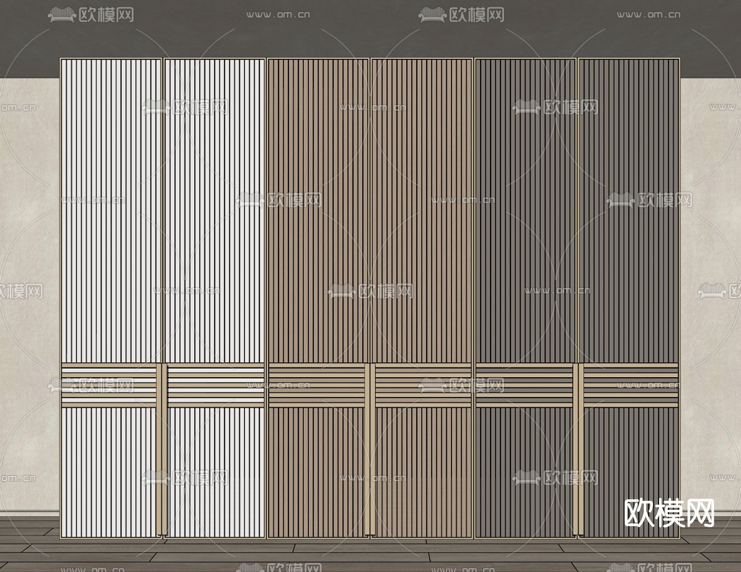Image resolution: width=741 pixels, height=572 pixels.
Task: Select the left dark gray wardrobe door
Action: coord(526,298)
